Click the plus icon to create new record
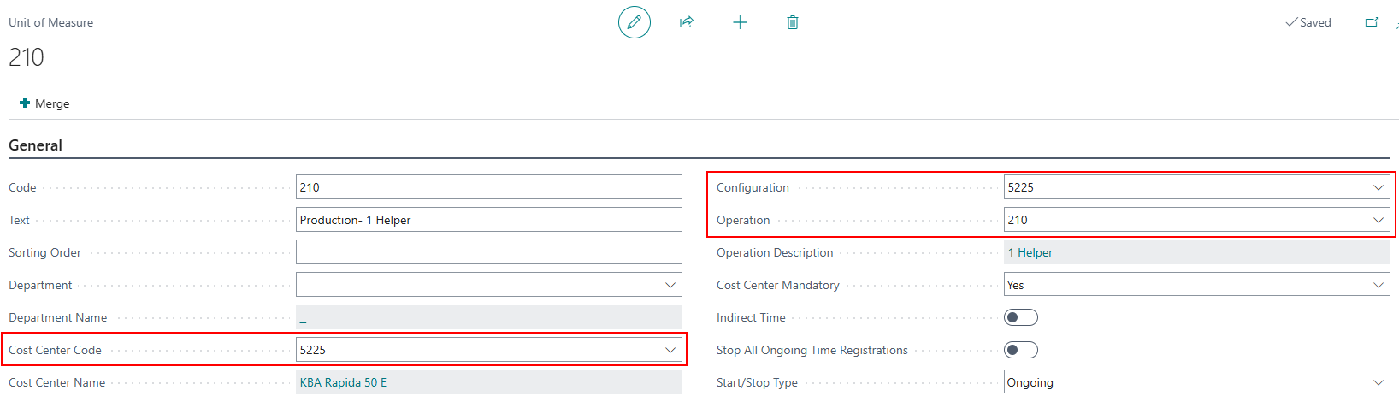Screen dimensions: 1399x414 [x=740, y=22]
